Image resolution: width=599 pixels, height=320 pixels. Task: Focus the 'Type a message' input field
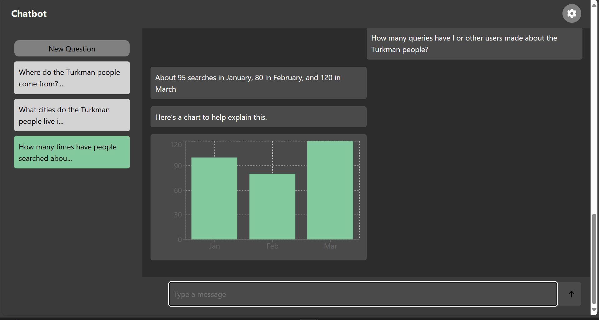point(363,294)
